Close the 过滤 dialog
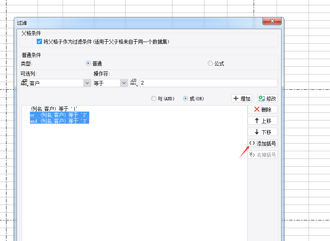330x241 pixels. pos(272,21)
